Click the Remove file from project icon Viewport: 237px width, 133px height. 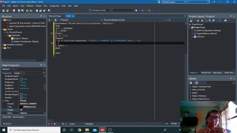pos(31,11)
